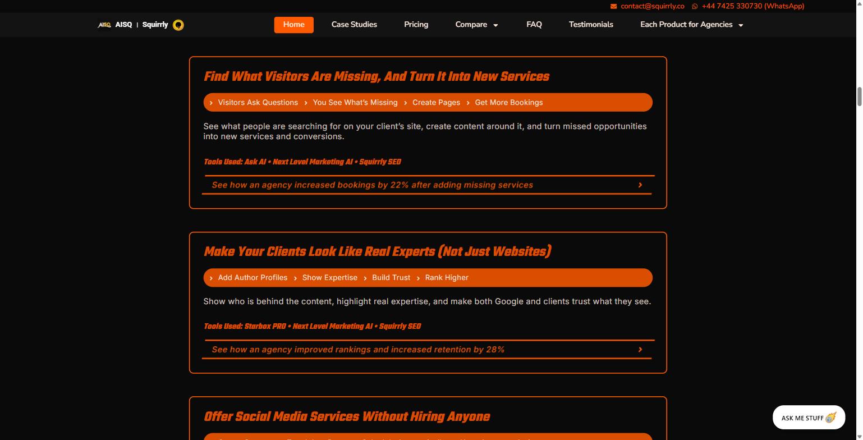
Task: Click paragraph 'See what people are searching for'
Action: pos(425,131)
